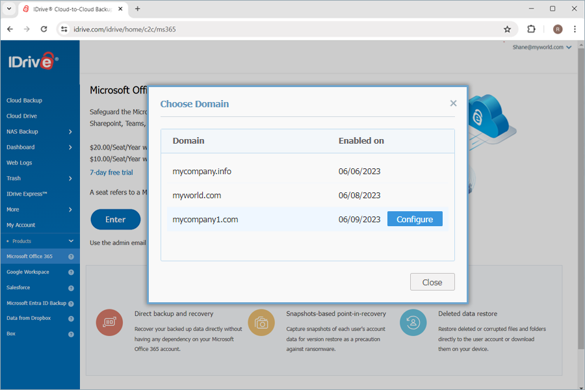The height and width of the screenshot is (390, 585).
Task: Click the Enabled on column header
Action: (x=361, y=140)
